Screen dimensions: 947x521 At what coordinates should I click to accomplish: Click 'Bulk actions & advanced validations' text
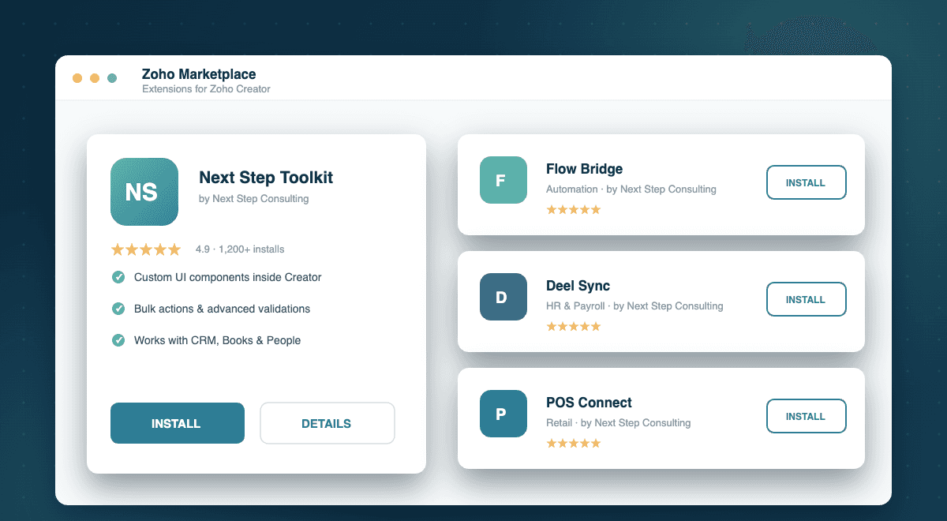pyautogui.click(x=223, y=309)
